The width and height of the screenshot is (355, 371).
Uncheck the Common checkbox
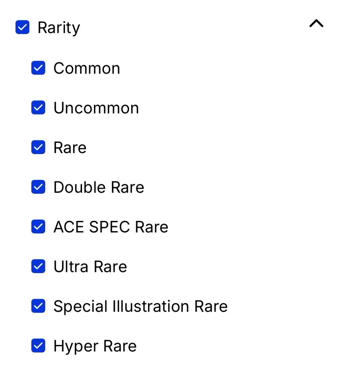(x=38, y=68)
